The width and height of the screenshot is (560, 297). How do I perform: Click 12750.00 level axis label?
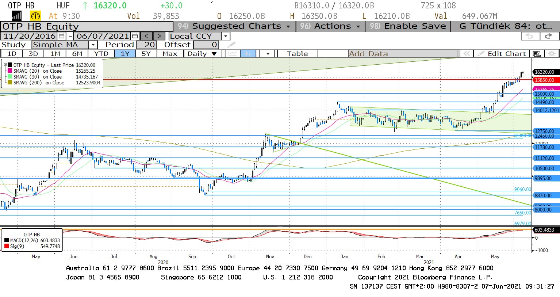point(546,131)
